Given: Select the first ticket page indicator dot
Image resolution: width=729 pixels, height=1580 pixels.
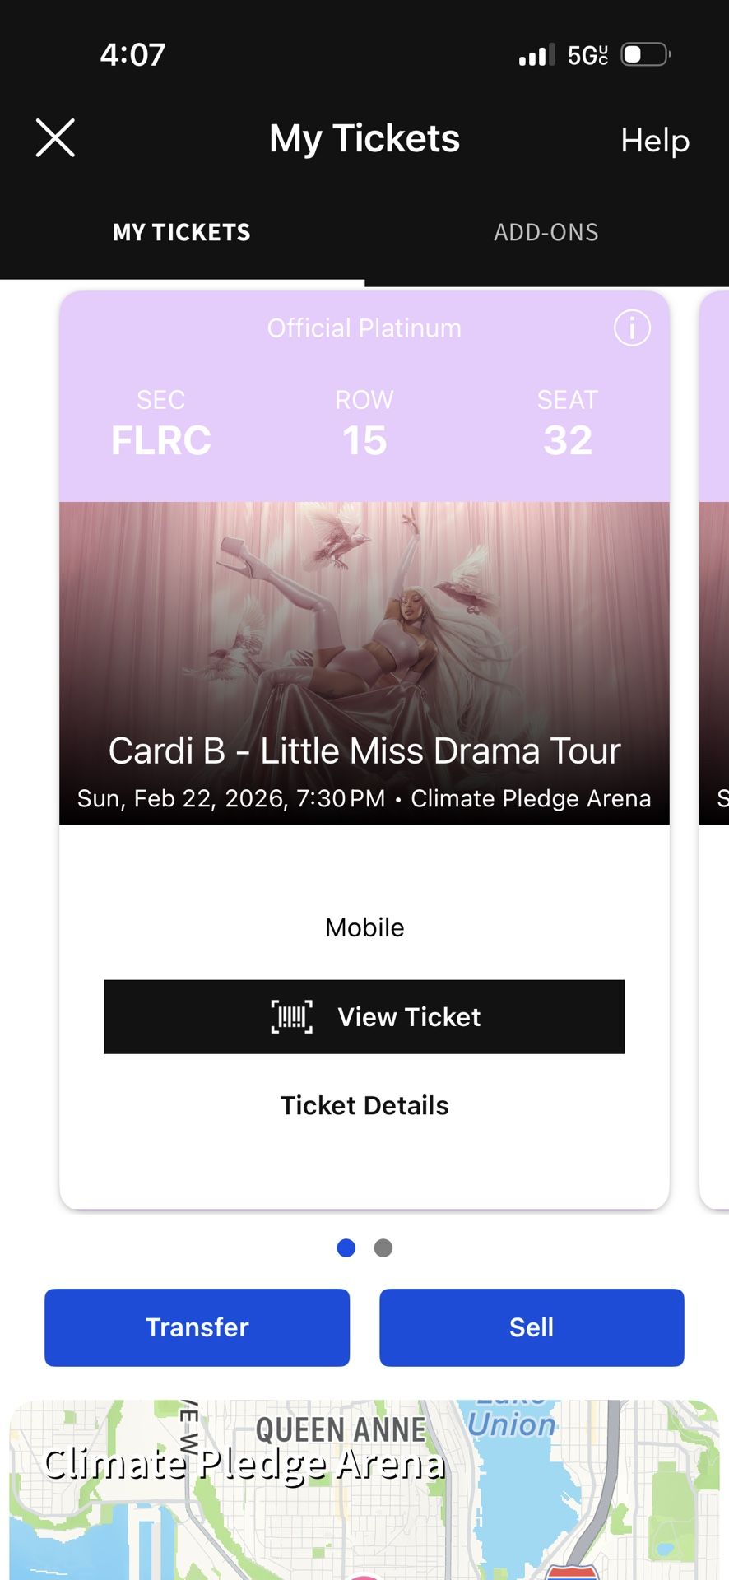Looking at the screenshot, I should pyautogui.click(x=346, y=1248).
